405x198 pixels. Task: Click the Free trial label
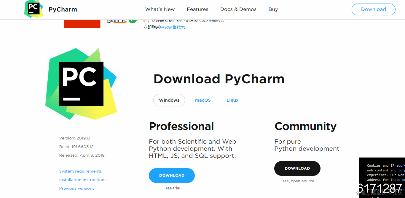coord(172,188)
